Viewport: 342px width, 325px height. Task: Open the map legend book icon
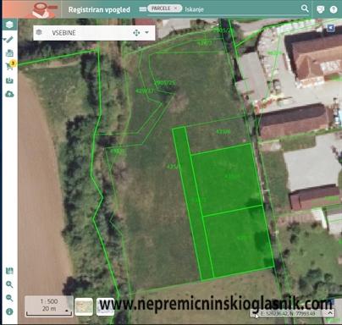[9, 271]
